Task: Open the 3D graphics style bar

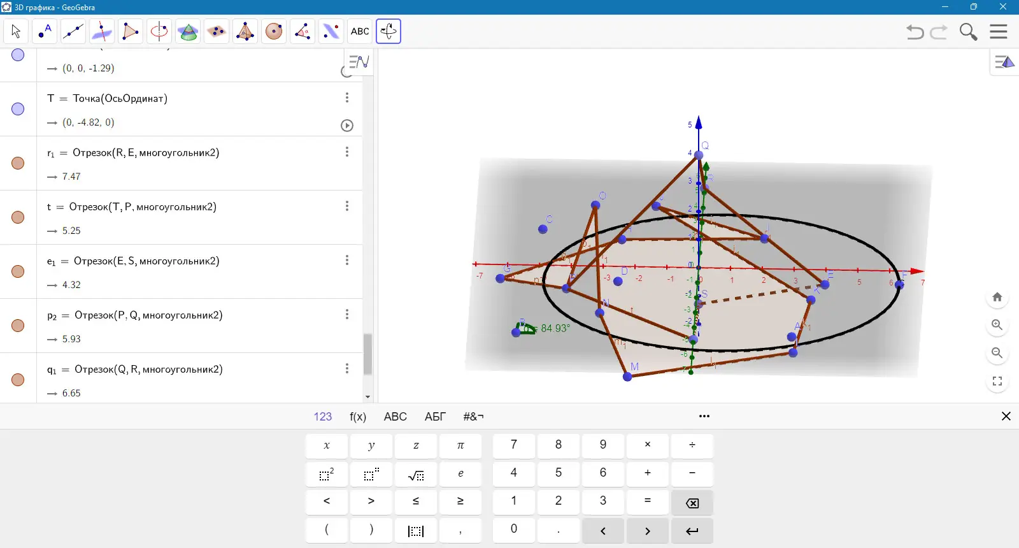Action: pyautogui.click(x=1004, y=62)
